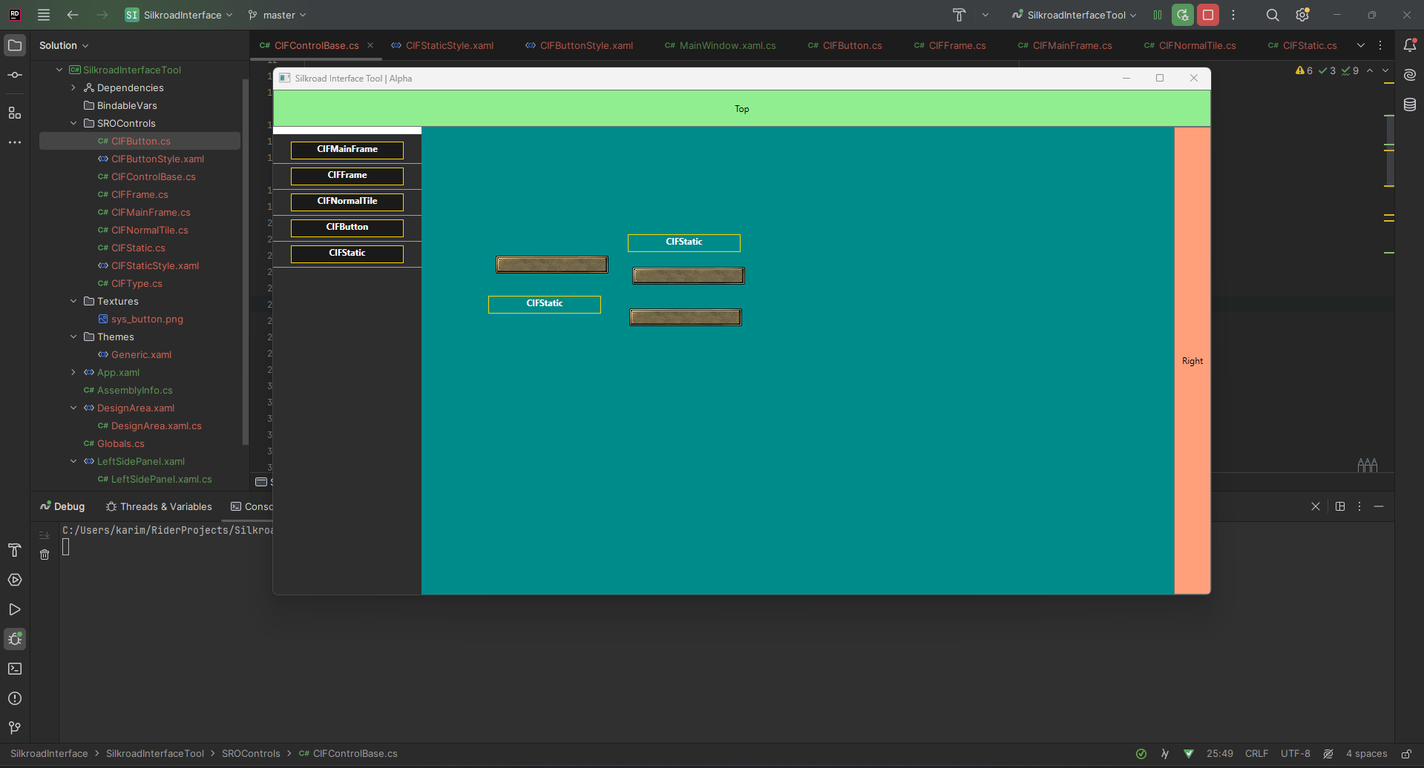Screen dimensions: 1424x768
Task: Switch to CIFStaticStyle.xaml tab
Action: (442, 45)
